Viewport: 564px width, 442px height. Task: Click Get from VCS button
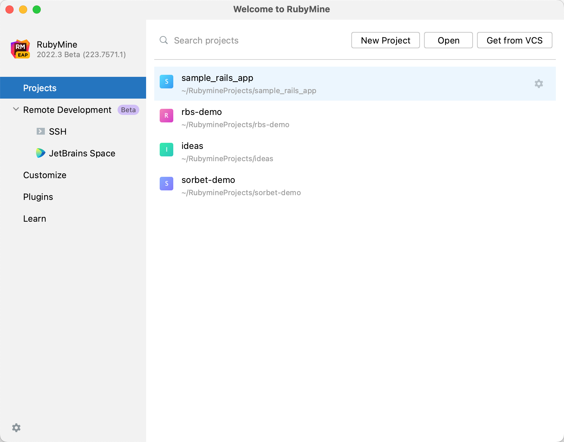pos(514,40)
